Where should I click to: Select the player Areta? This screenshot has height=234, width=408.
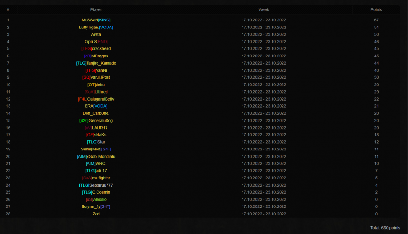pyautogui.click(x=96, y=34)
